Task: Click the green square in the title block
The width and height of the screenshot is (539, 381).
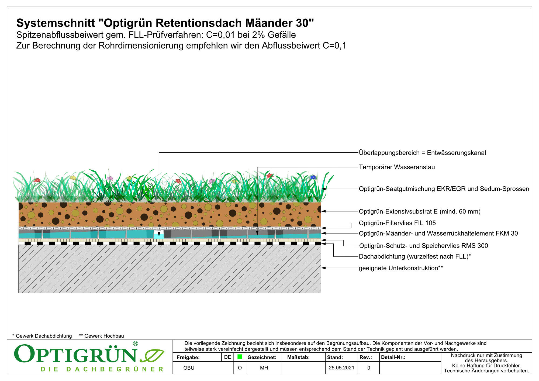Action: coord(240,357)
